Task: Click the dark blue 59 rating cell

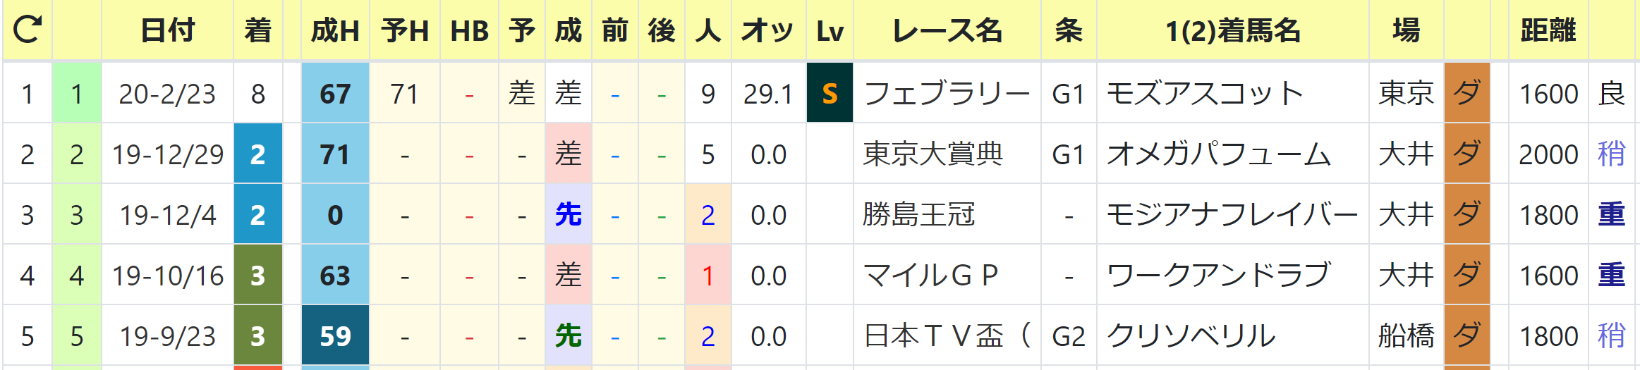Action: click(335, 335)
